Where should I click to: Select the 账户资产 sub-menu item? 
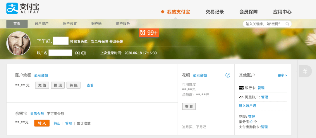tap(42, 24)
